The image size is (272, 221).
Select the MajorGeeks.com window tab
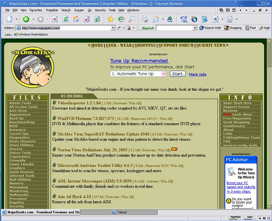pos(41,212)
